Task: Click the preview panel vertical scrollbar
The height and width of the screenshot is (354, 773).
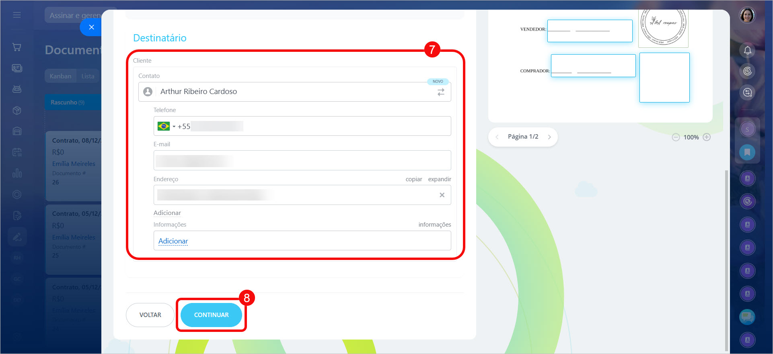Action: click(726, 260)
